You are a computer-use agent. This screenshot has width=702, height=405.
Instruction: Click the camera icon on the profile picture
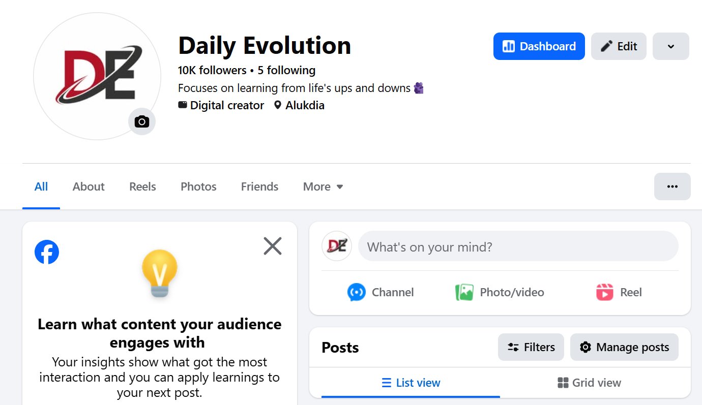click(142, 121)
